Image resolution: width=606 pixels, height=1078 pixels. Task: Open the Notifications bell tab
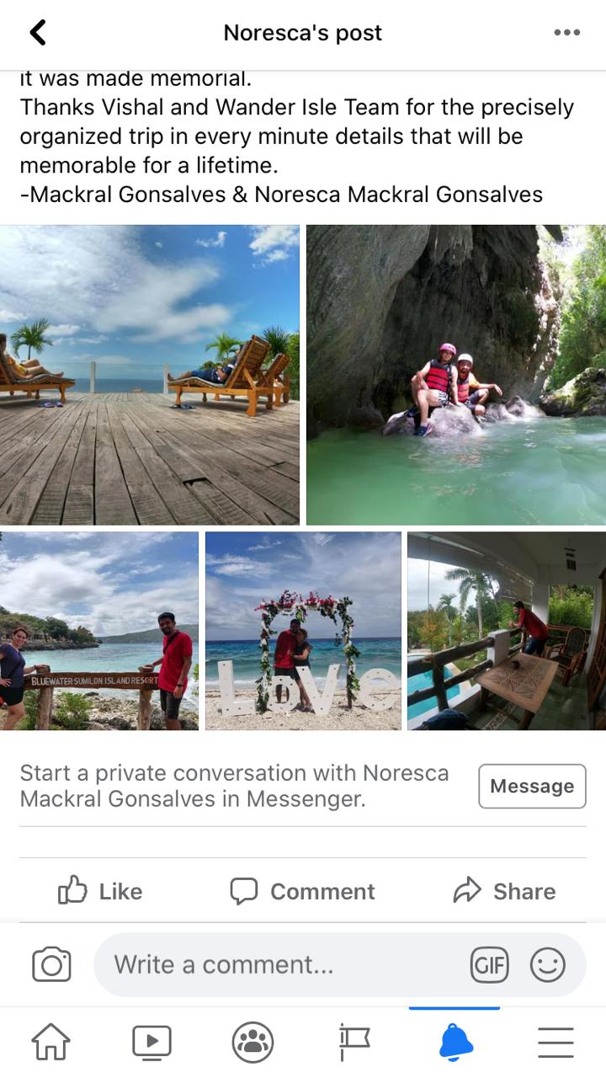pyautogui.click(x=455, y=1043)
